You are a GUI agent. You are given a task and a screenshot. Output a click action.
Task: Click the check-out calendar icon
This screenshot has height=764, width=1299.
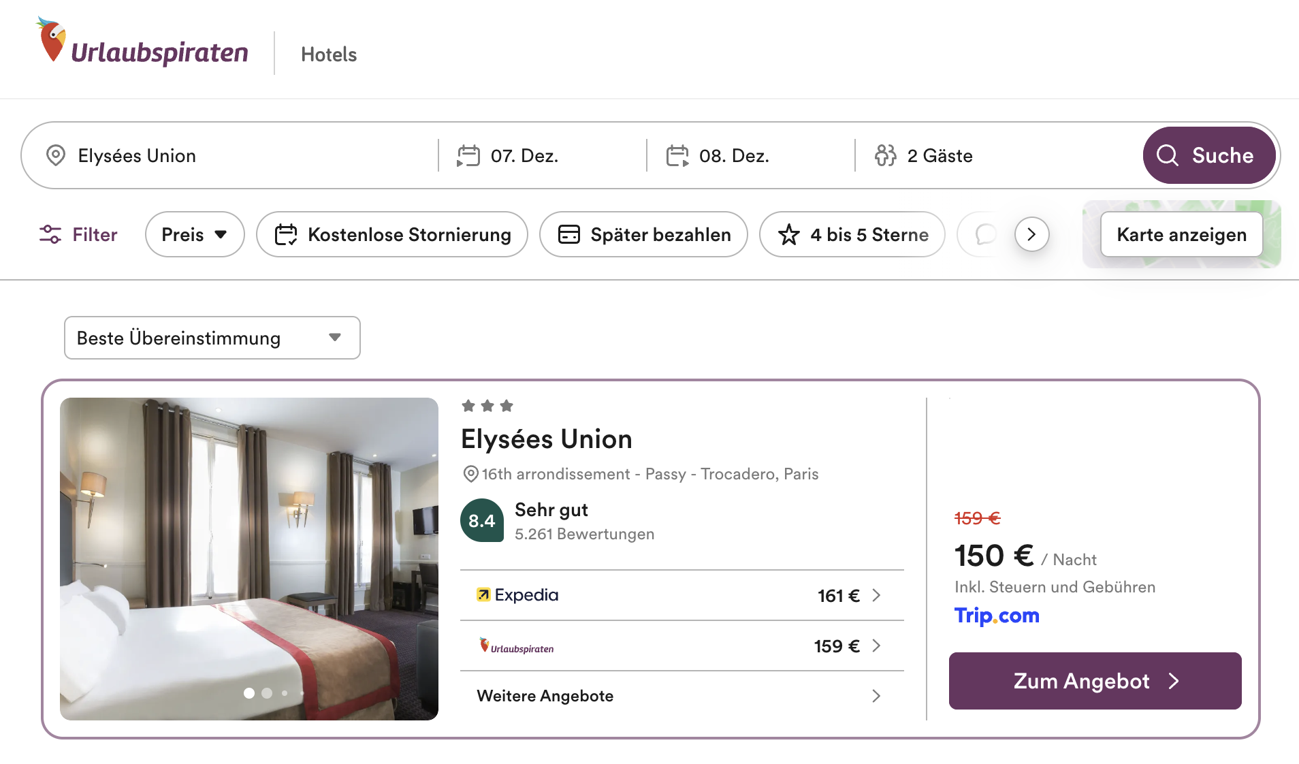(x=677, y=155)
